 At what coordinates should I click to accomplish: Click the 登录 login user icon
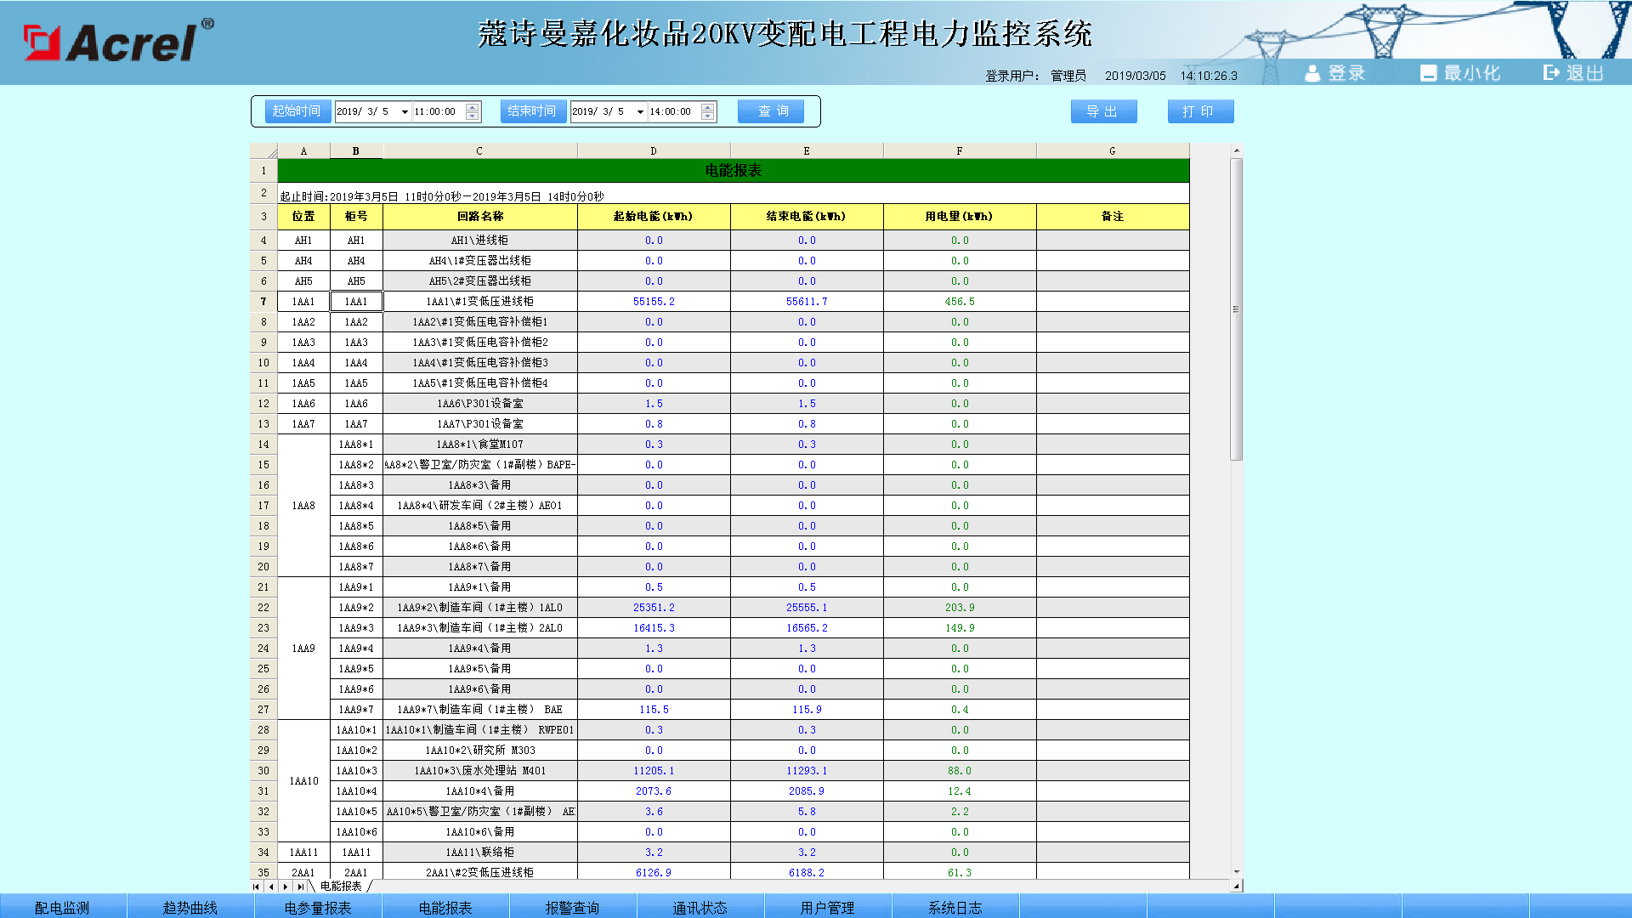[1312, 73]
